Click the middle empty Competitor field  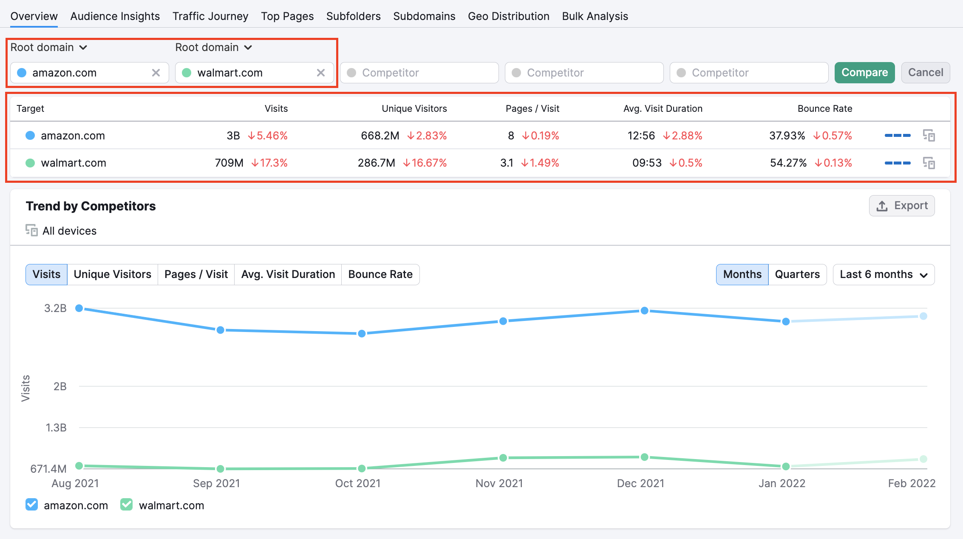tap(584, 73)
